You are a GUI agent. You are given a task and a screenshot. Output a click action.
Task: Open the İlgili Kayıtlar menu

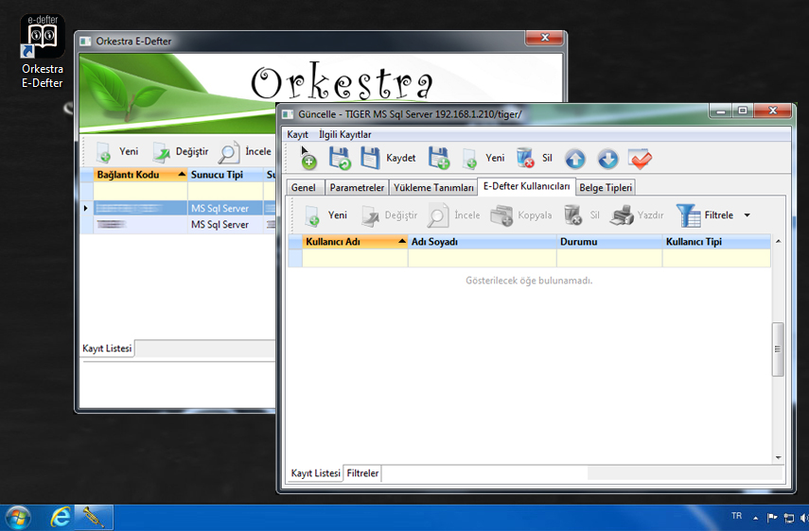pyautogui.click(x=344, y=134)
